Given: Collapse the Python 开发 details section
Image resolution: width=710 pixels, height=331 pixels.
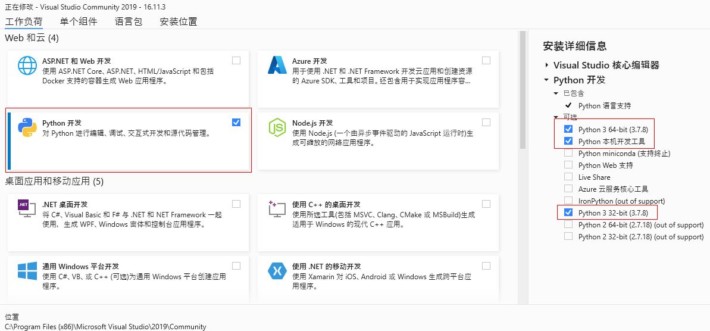Looking at the screenshot, I should click(x=547, y=80).
